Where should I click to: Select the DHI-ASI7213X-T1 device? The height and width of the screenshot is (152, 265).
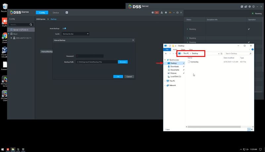24,38
